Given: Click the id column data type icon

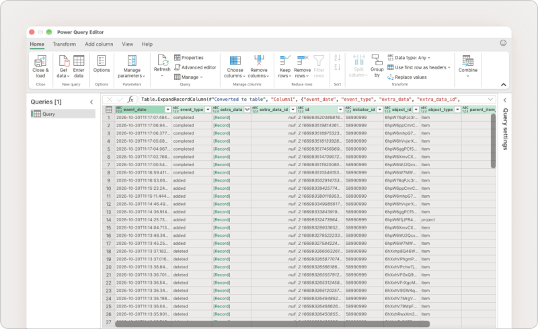Looking at the screenshot, I should click(301, 110).
